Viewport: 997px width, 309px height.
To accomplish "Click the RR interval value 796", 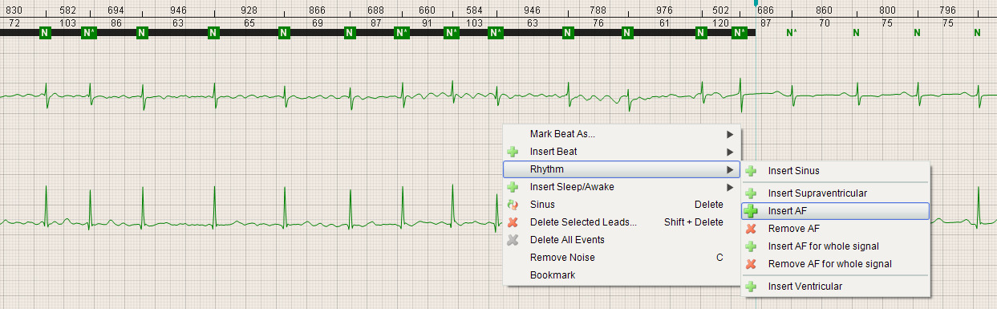I will 948,10.
